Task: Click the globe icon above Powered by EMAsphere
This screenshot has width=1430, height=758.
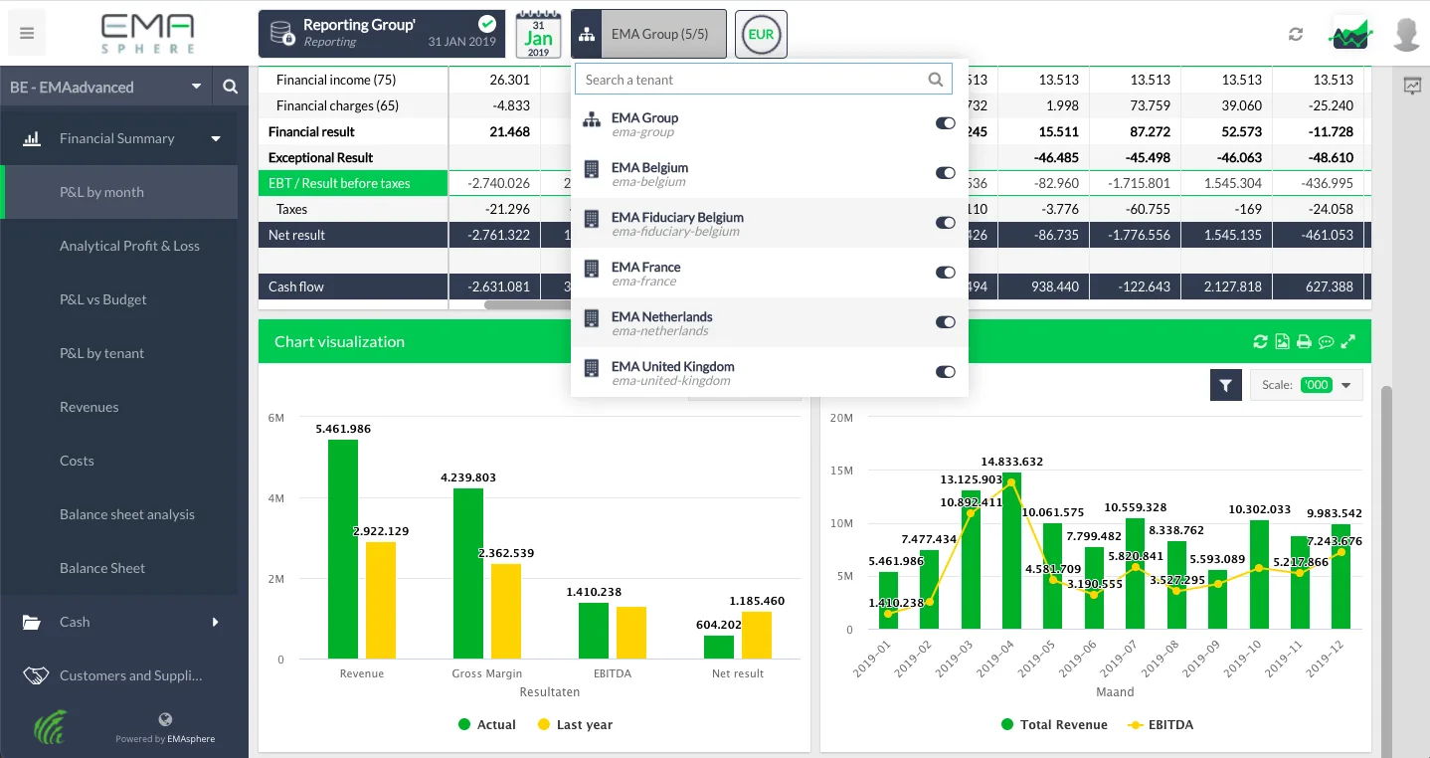Action: (165, 720)
